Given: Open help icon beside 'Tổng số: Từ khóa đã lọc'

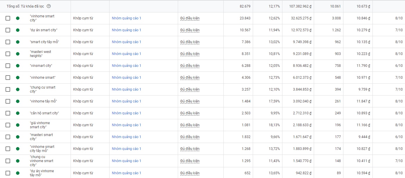Looking at the screenshot, I should (49, 6).
